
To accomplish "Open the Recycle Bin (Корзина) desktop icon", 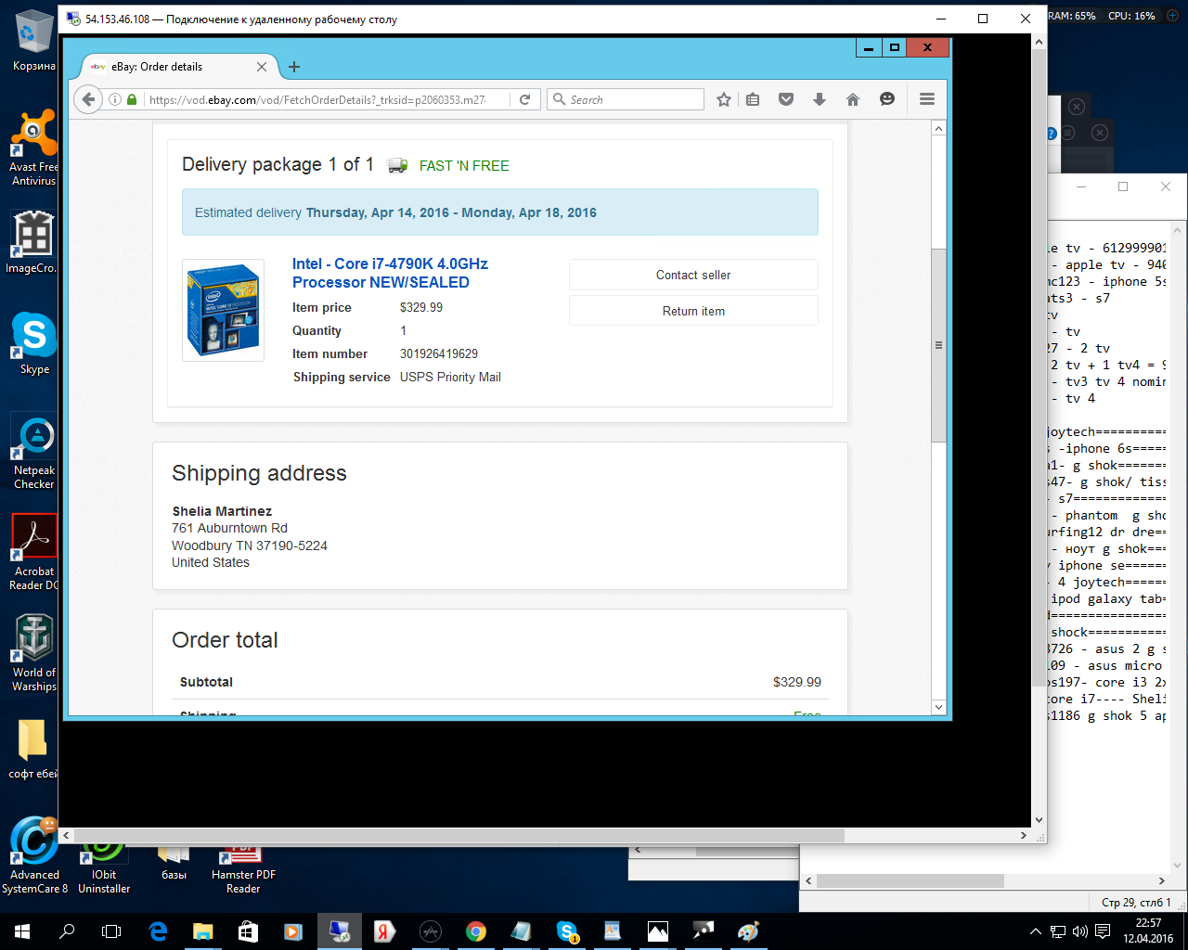I will pos(34,42).
